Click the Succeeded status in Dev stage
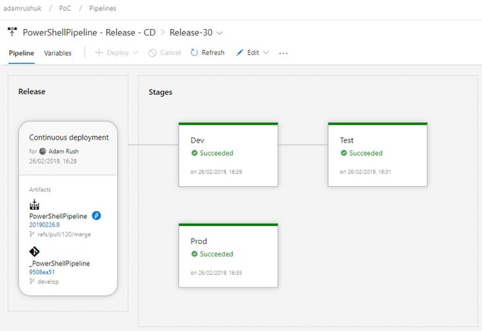Image resolution: width=482 pixels, height=331 pixels. pos(217,153)
